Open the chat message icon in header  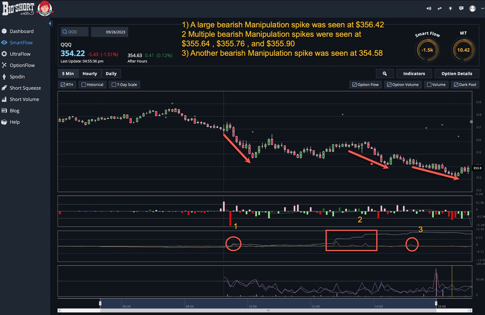tap(461, 8)
